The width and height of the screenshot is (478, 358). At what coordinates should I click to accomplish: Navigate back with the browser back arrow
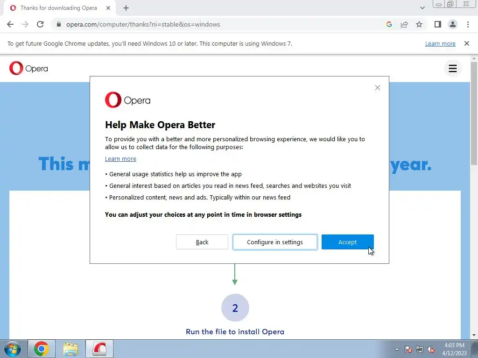[x=10, y=24]
